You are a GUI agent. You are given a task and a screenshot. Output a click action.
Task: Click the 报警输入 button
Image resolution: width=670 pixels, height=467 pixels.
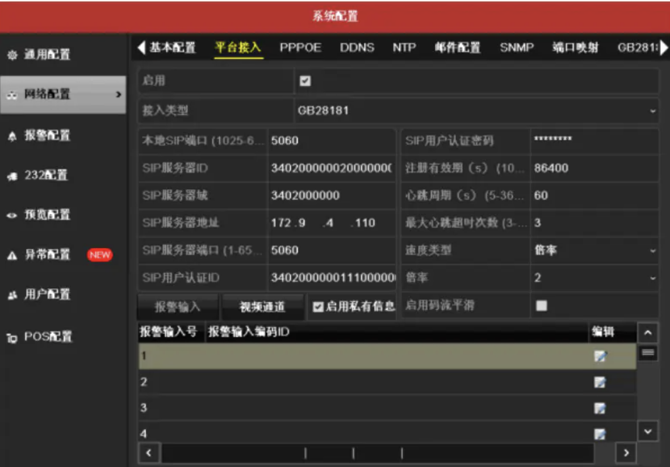coord(177,307)
